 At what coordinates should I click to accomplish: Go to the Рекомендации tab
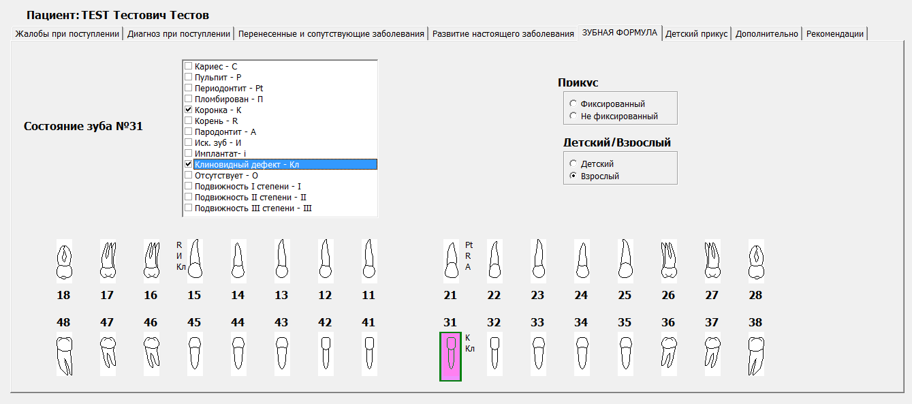point(834,33)
